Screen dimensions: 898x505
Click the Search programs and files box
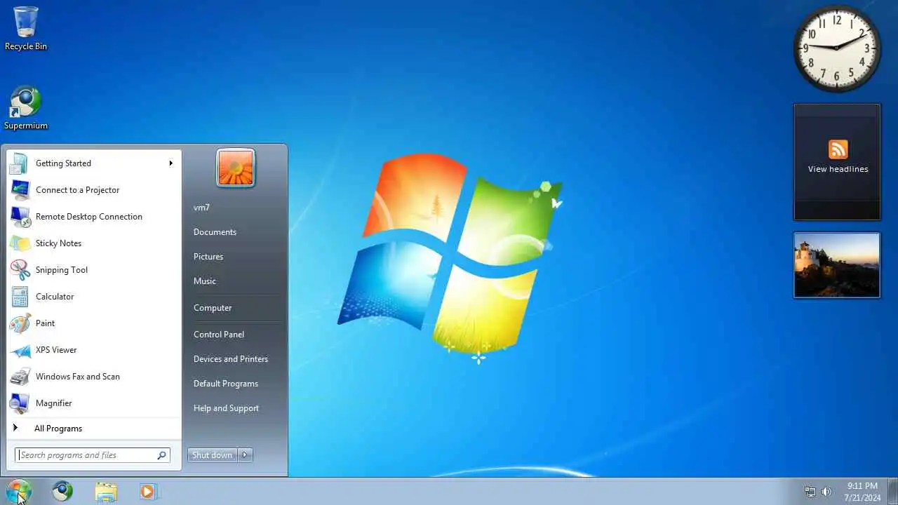pyautogui.click(x=93, y=455)
